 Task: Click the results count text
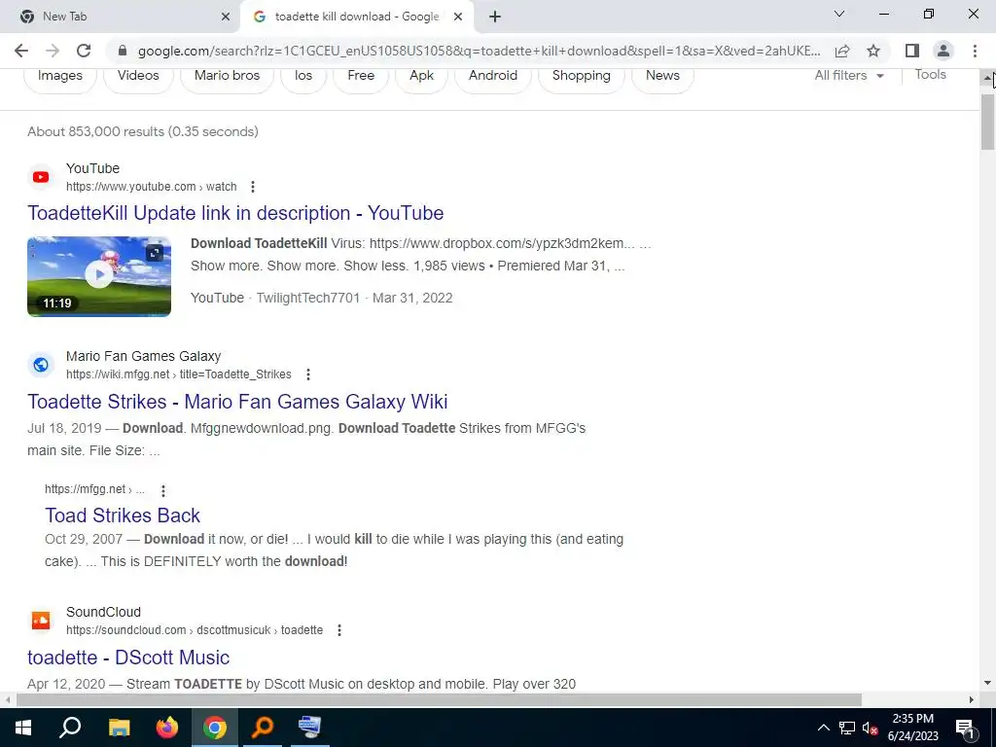pyautogui.click(x=143, y=131)
